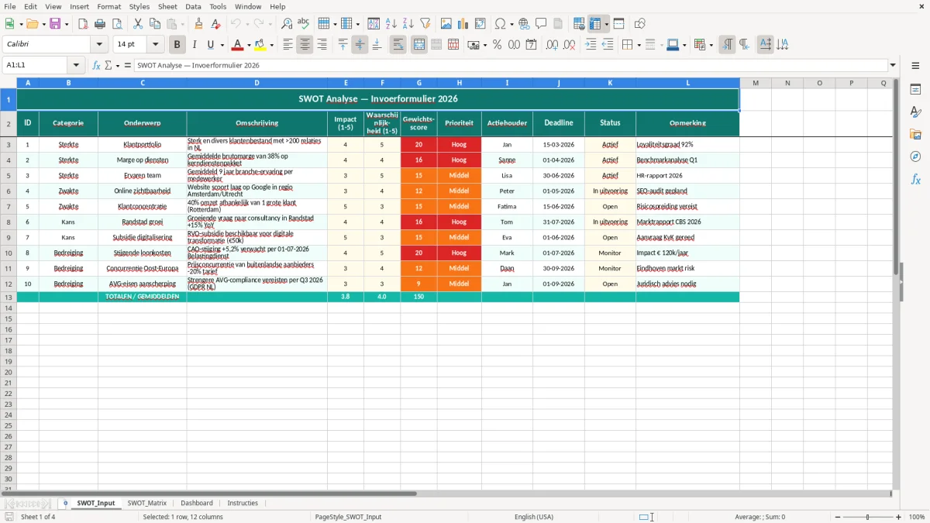930x523 pixels.
Task: Run the spelling check
Action: [303, 24]
